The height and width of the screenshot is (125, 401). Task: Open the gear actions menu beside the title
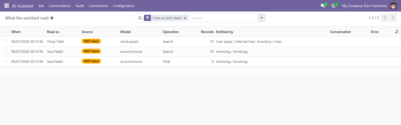(52, 18)
